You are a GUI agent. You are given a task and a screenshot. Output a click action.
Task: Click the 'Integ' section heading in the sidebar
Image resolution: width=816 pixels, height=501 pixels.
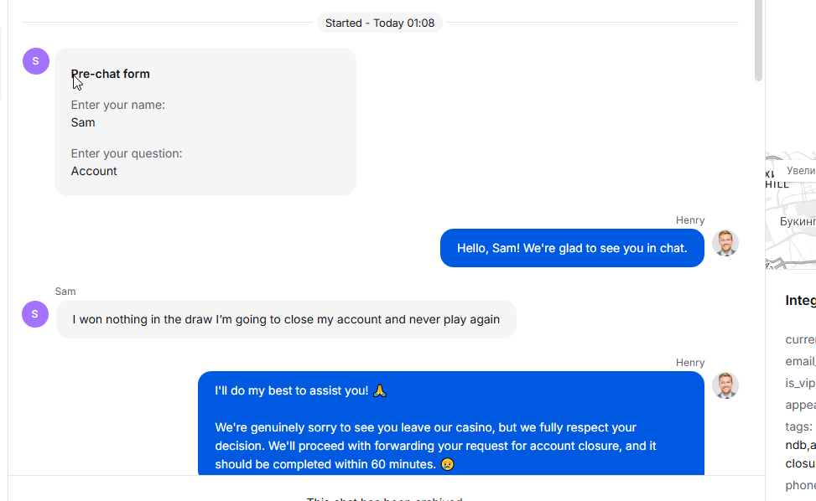pyautogui.click(x=800, y=301)
